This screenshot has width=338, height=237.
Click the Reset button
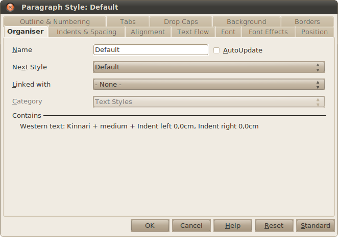[x=274, y=226]
